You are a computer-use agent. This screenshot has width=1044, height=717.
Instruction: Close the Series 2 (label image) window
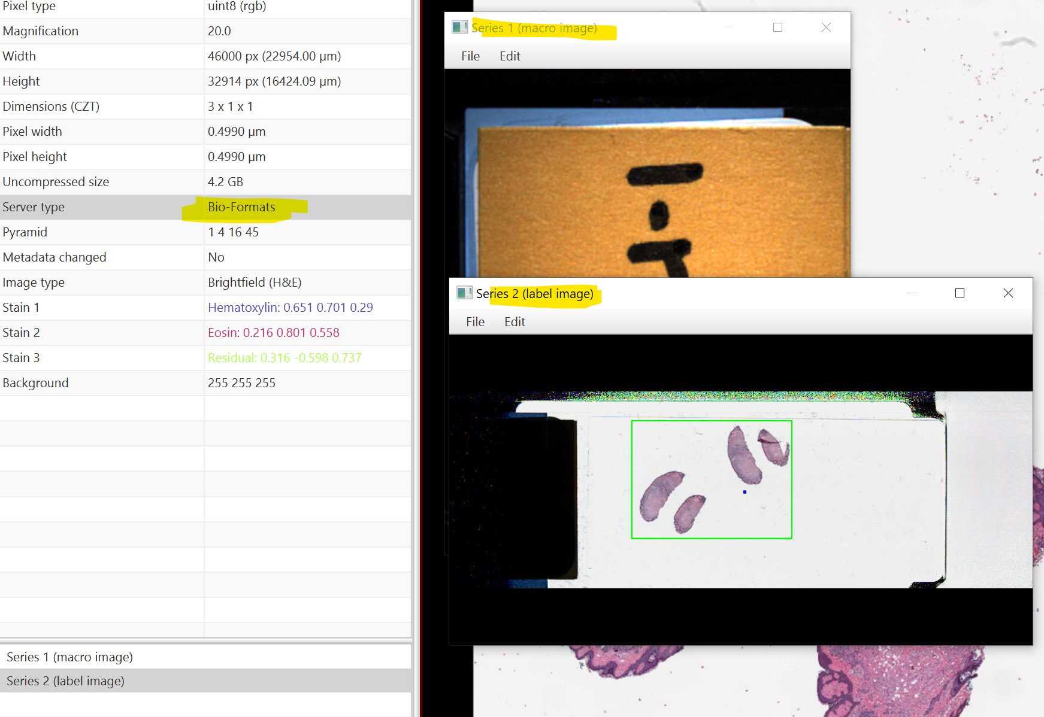coord(1008,293)
